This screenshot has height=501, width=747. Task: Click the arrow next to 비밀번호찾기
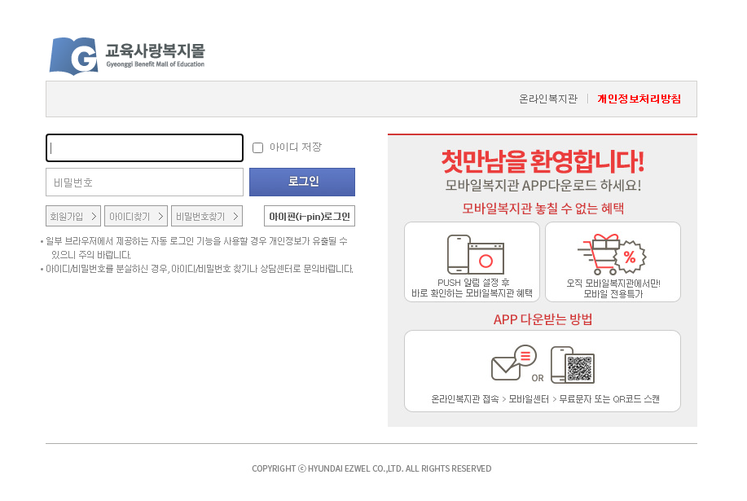click(x=236, y=216)
